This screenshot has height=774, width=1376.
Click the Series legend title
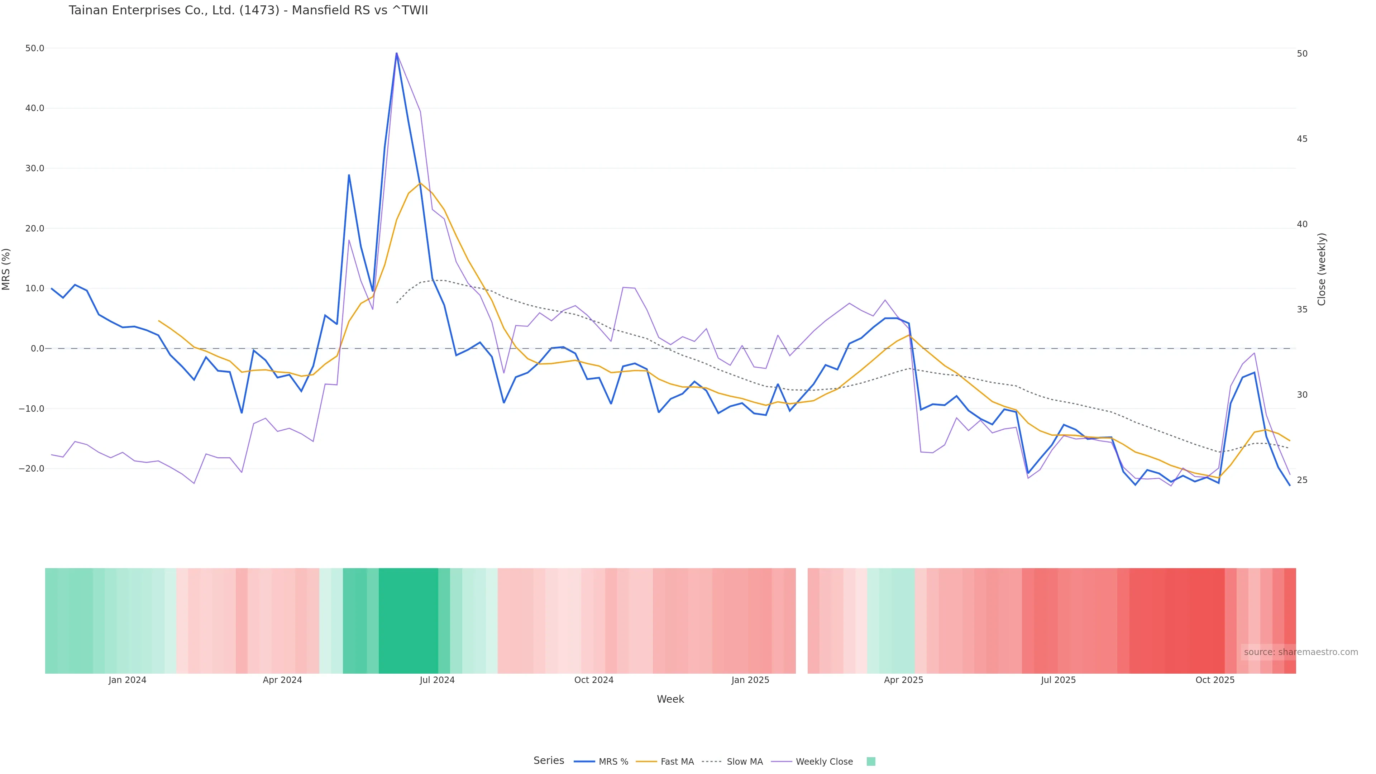click(549, 761)
